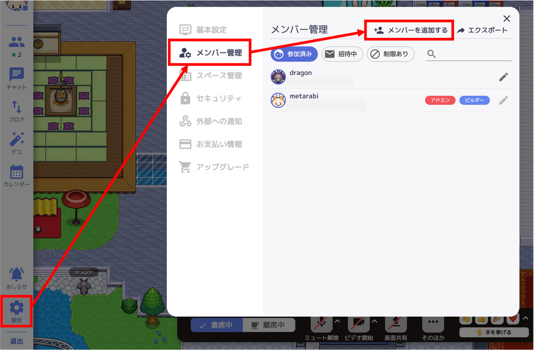Select スペース管理 in settings menu
The height and width of the screenshot is (350, 534).
pyautogui.click(x=211, y=75)
